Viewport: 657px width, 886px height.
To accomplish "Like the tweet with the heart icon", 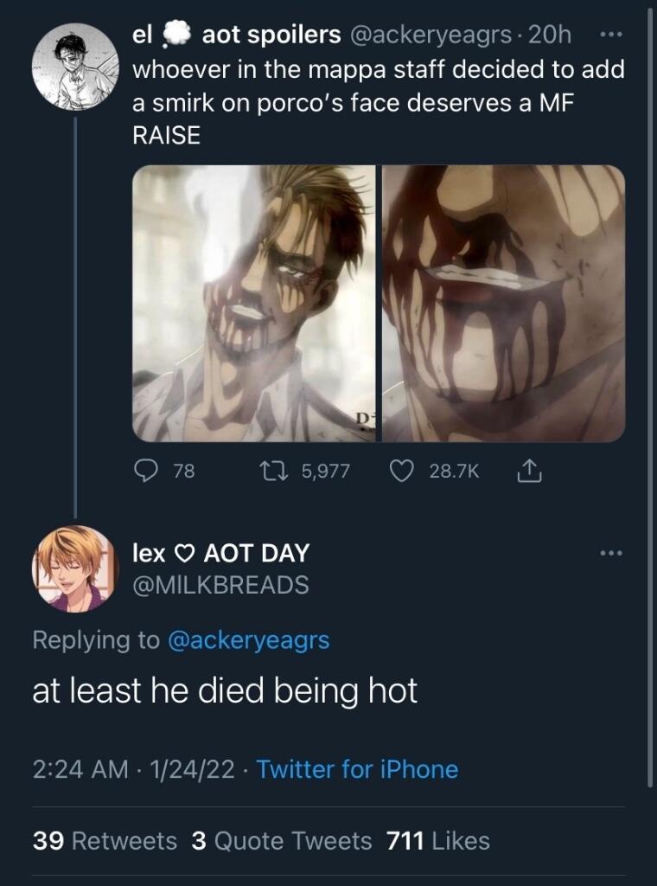I will (x=400, y=471).
